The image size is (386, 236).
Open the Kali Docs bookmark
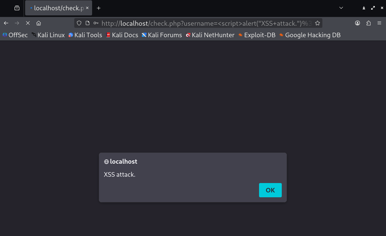point(122,35)
